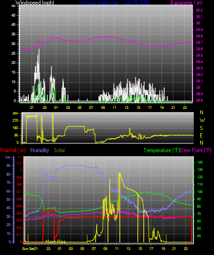Select the 29.8 barometer axis value
214x255 pixels.
(x=199, y=36)
